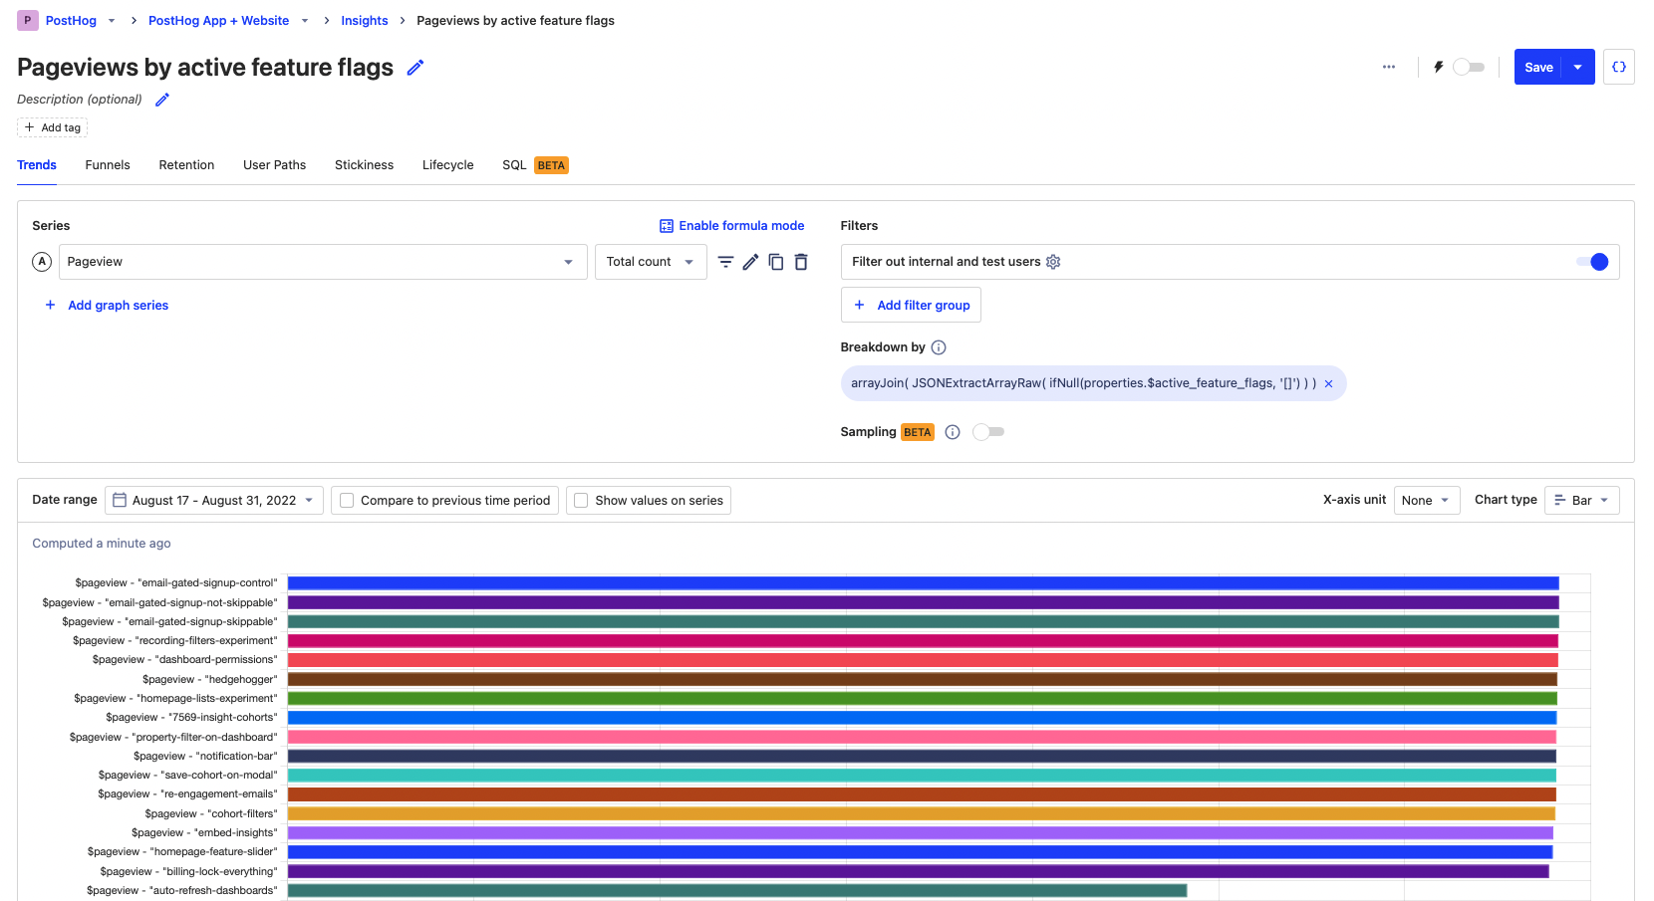The image size is (1654, 901).
Task: Click the gear icon for internal user filter
Action: [1053, 262]
